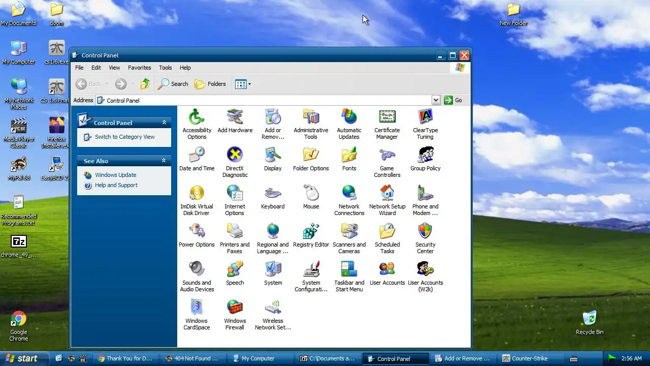This screenshot has width=650, height=366.
Task: Open Date and Time icon
Action: tap(197, 159)
